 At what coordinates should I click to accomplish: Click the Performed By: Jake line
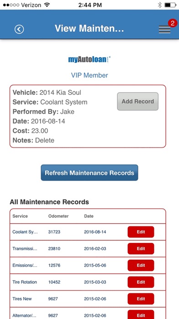click(x=43, y=112)
